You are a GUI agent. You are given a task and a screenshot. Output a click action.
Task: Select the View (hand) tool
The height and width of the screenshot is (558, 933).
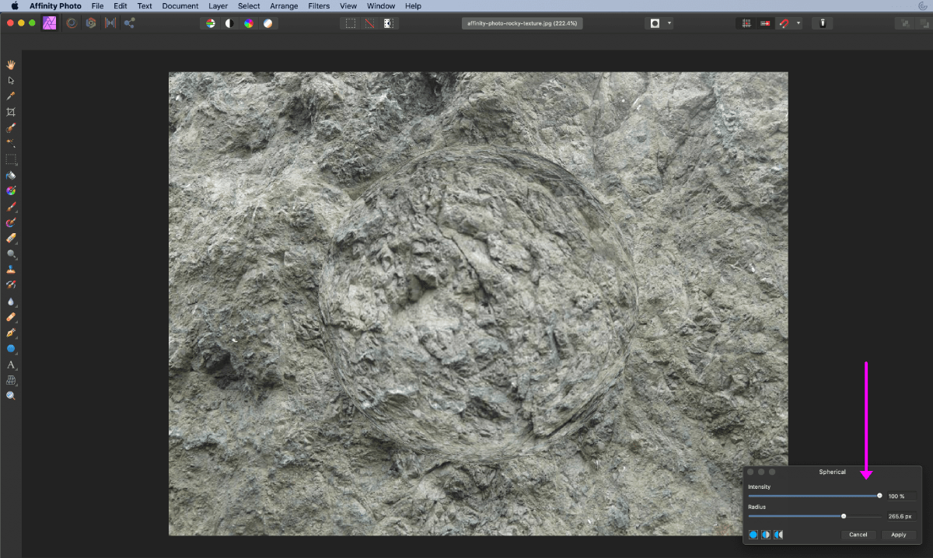pyautogui.click(x=11, y=65)
